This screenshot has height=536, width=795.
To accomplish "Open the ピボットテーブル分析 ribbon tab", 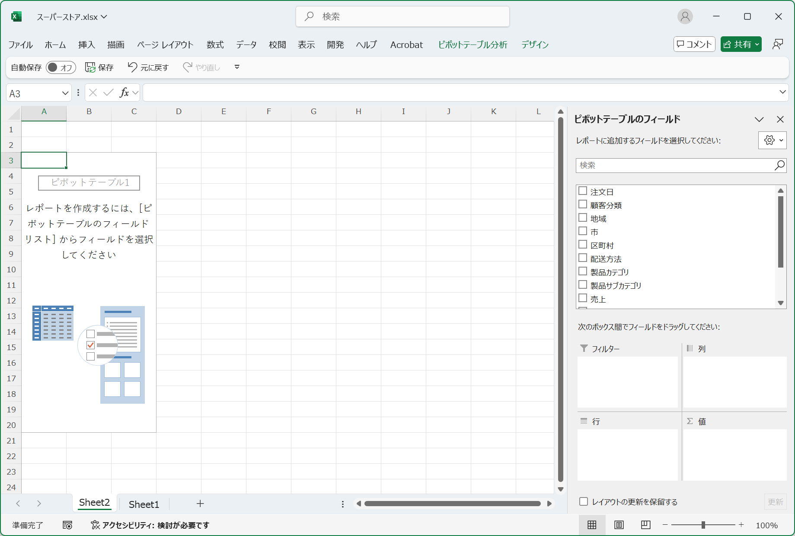I will tap(473, 45).
